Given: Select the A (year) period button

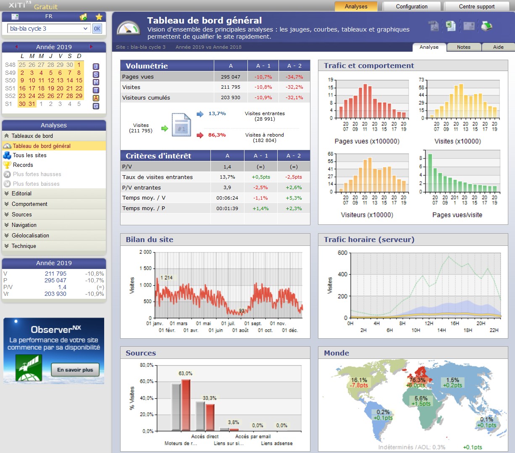Looking at the screenshot, I should [x=96, y=98].
